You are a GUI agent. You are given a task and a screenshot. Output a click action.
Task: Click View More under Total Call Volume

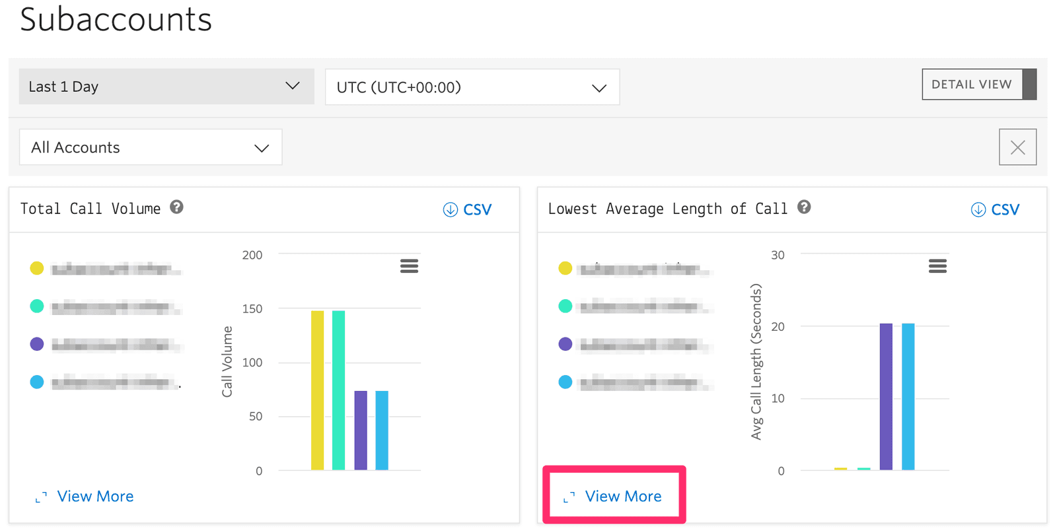pyautogui.click(x=95, y=497)
